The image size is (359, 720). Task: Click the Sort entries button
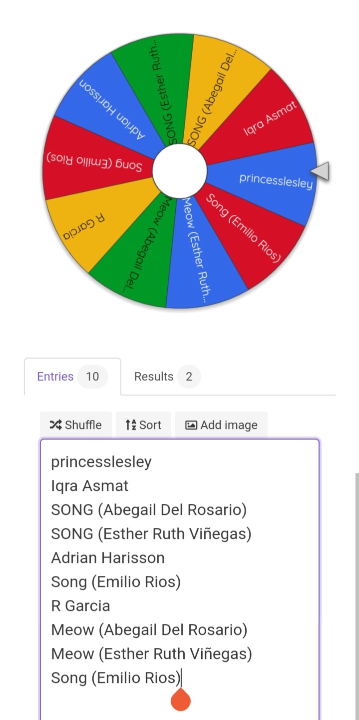pyautogui.click(x=143, y=424)
